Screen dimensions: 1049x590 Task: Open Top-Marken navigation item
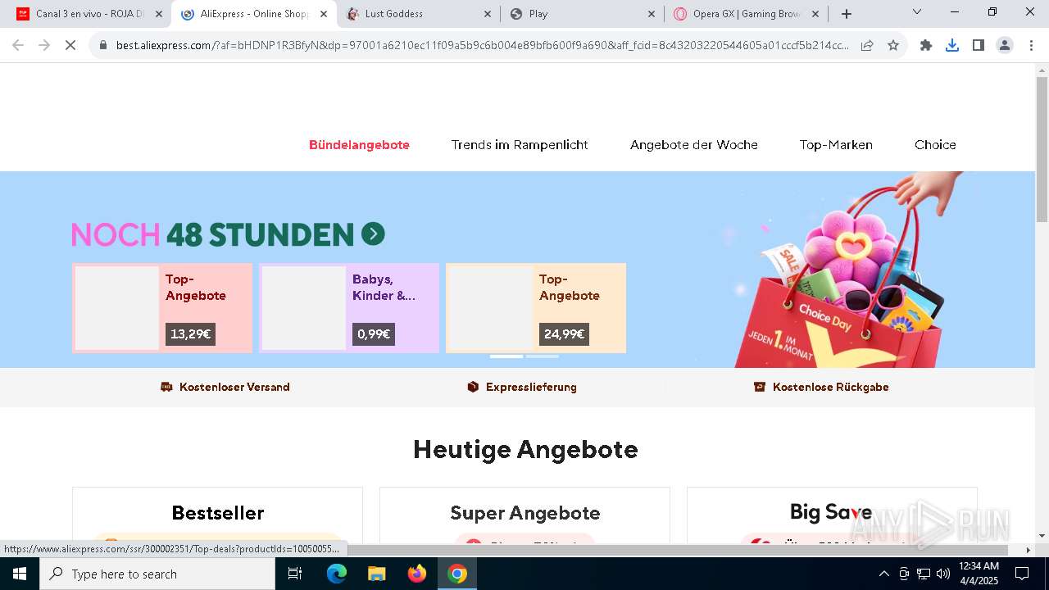tap(836, 145)
